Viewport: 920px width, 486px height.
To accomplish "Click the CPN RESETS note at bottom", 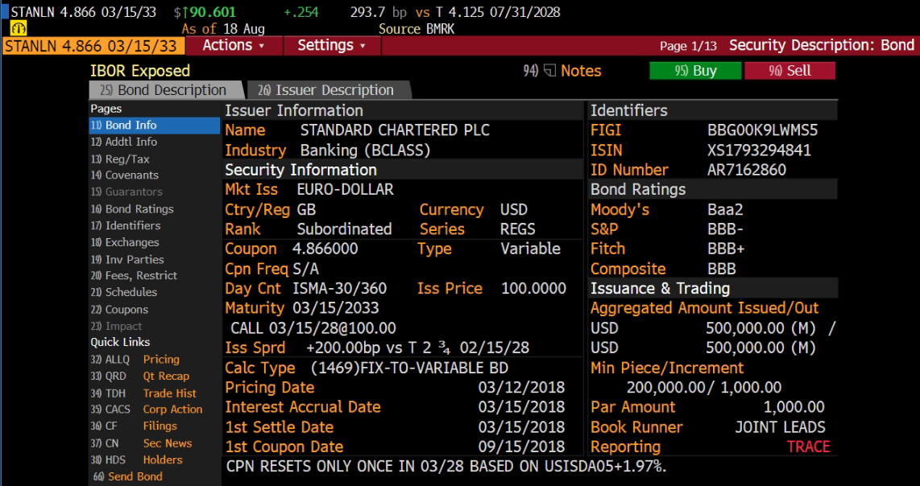I will pos(446,467).
